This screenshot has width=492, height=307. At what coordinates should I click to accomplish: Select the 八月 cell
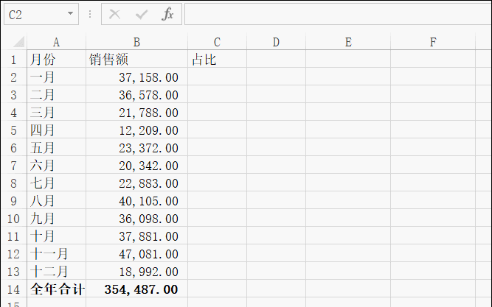57,201
